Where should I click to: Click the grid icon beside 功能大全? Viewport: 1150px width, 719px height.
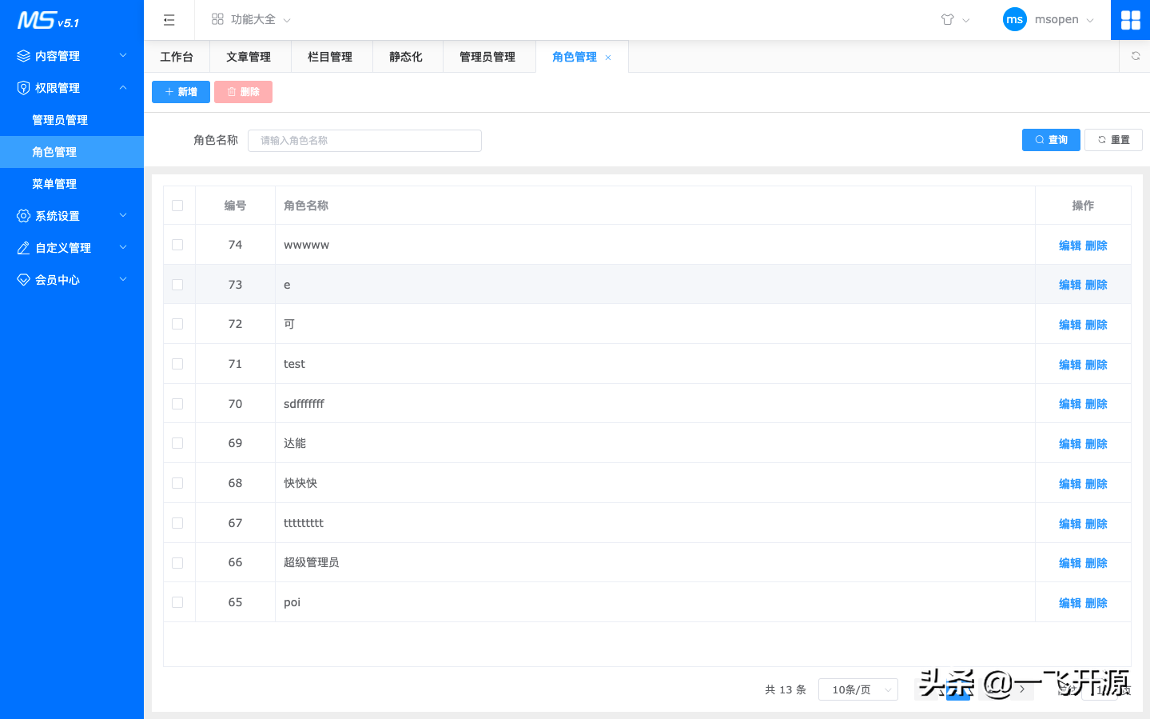pyautogui.click(x=217, y=18)
